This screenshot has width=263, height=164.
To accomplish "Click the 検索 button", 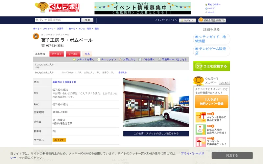I will point(87,20).
